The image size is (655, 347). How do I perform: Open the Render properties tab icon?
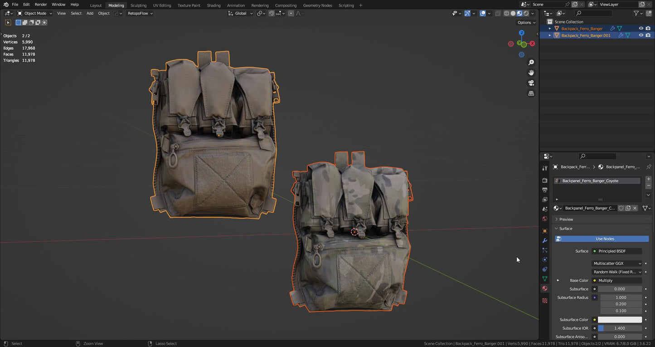545,180
